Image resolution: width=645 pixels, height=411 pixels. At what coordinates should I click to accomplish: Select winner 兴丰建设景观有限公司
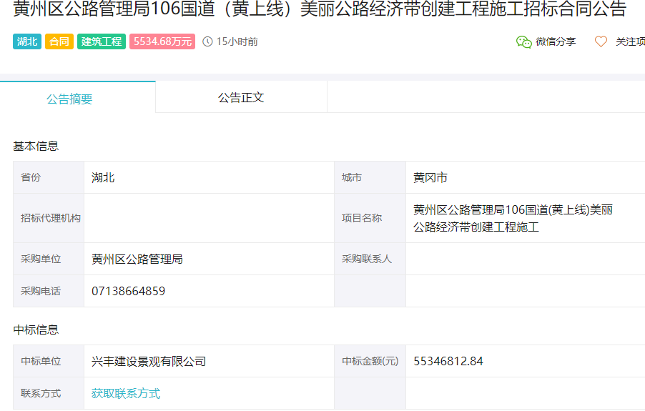click(149, 361)
